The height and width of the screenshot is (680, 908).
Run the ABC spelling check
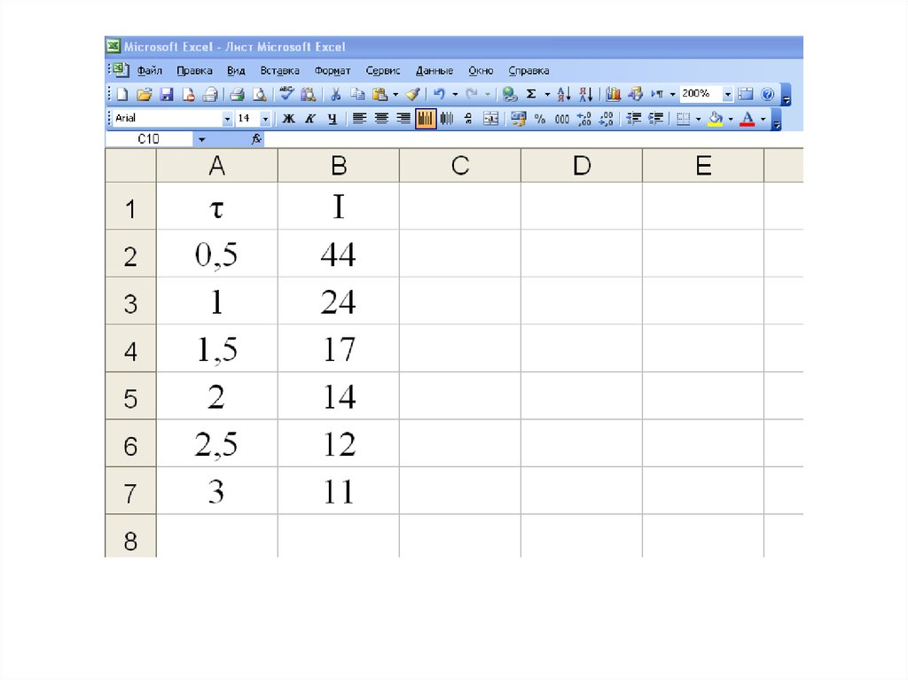point(286,94)
